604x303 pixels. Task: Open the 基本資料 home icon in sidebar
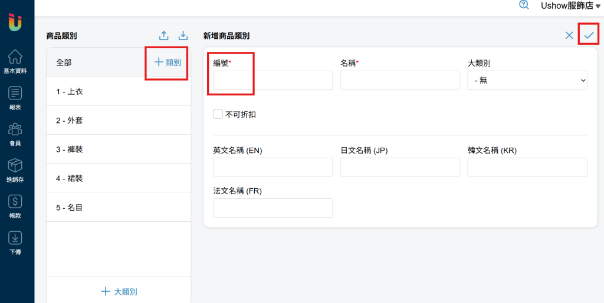(x=15, y=57)
